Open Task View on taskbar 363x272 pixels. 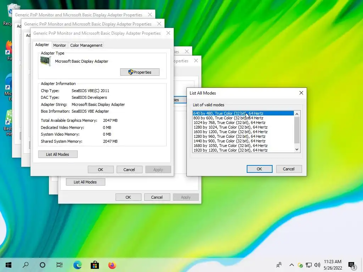point(60,265)
